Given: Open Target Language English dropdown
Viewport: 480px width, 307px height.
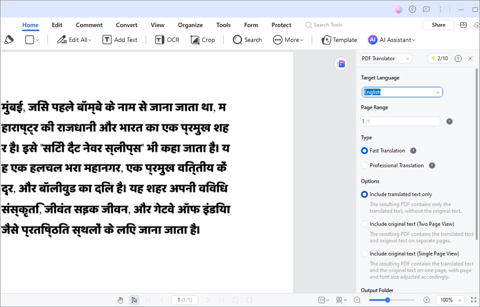Looking at the screenshot, I should 402,93.
